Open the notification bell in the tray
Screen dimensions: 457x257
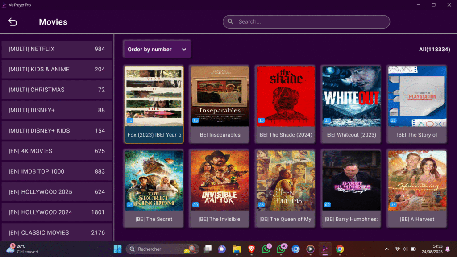(448, 249)
